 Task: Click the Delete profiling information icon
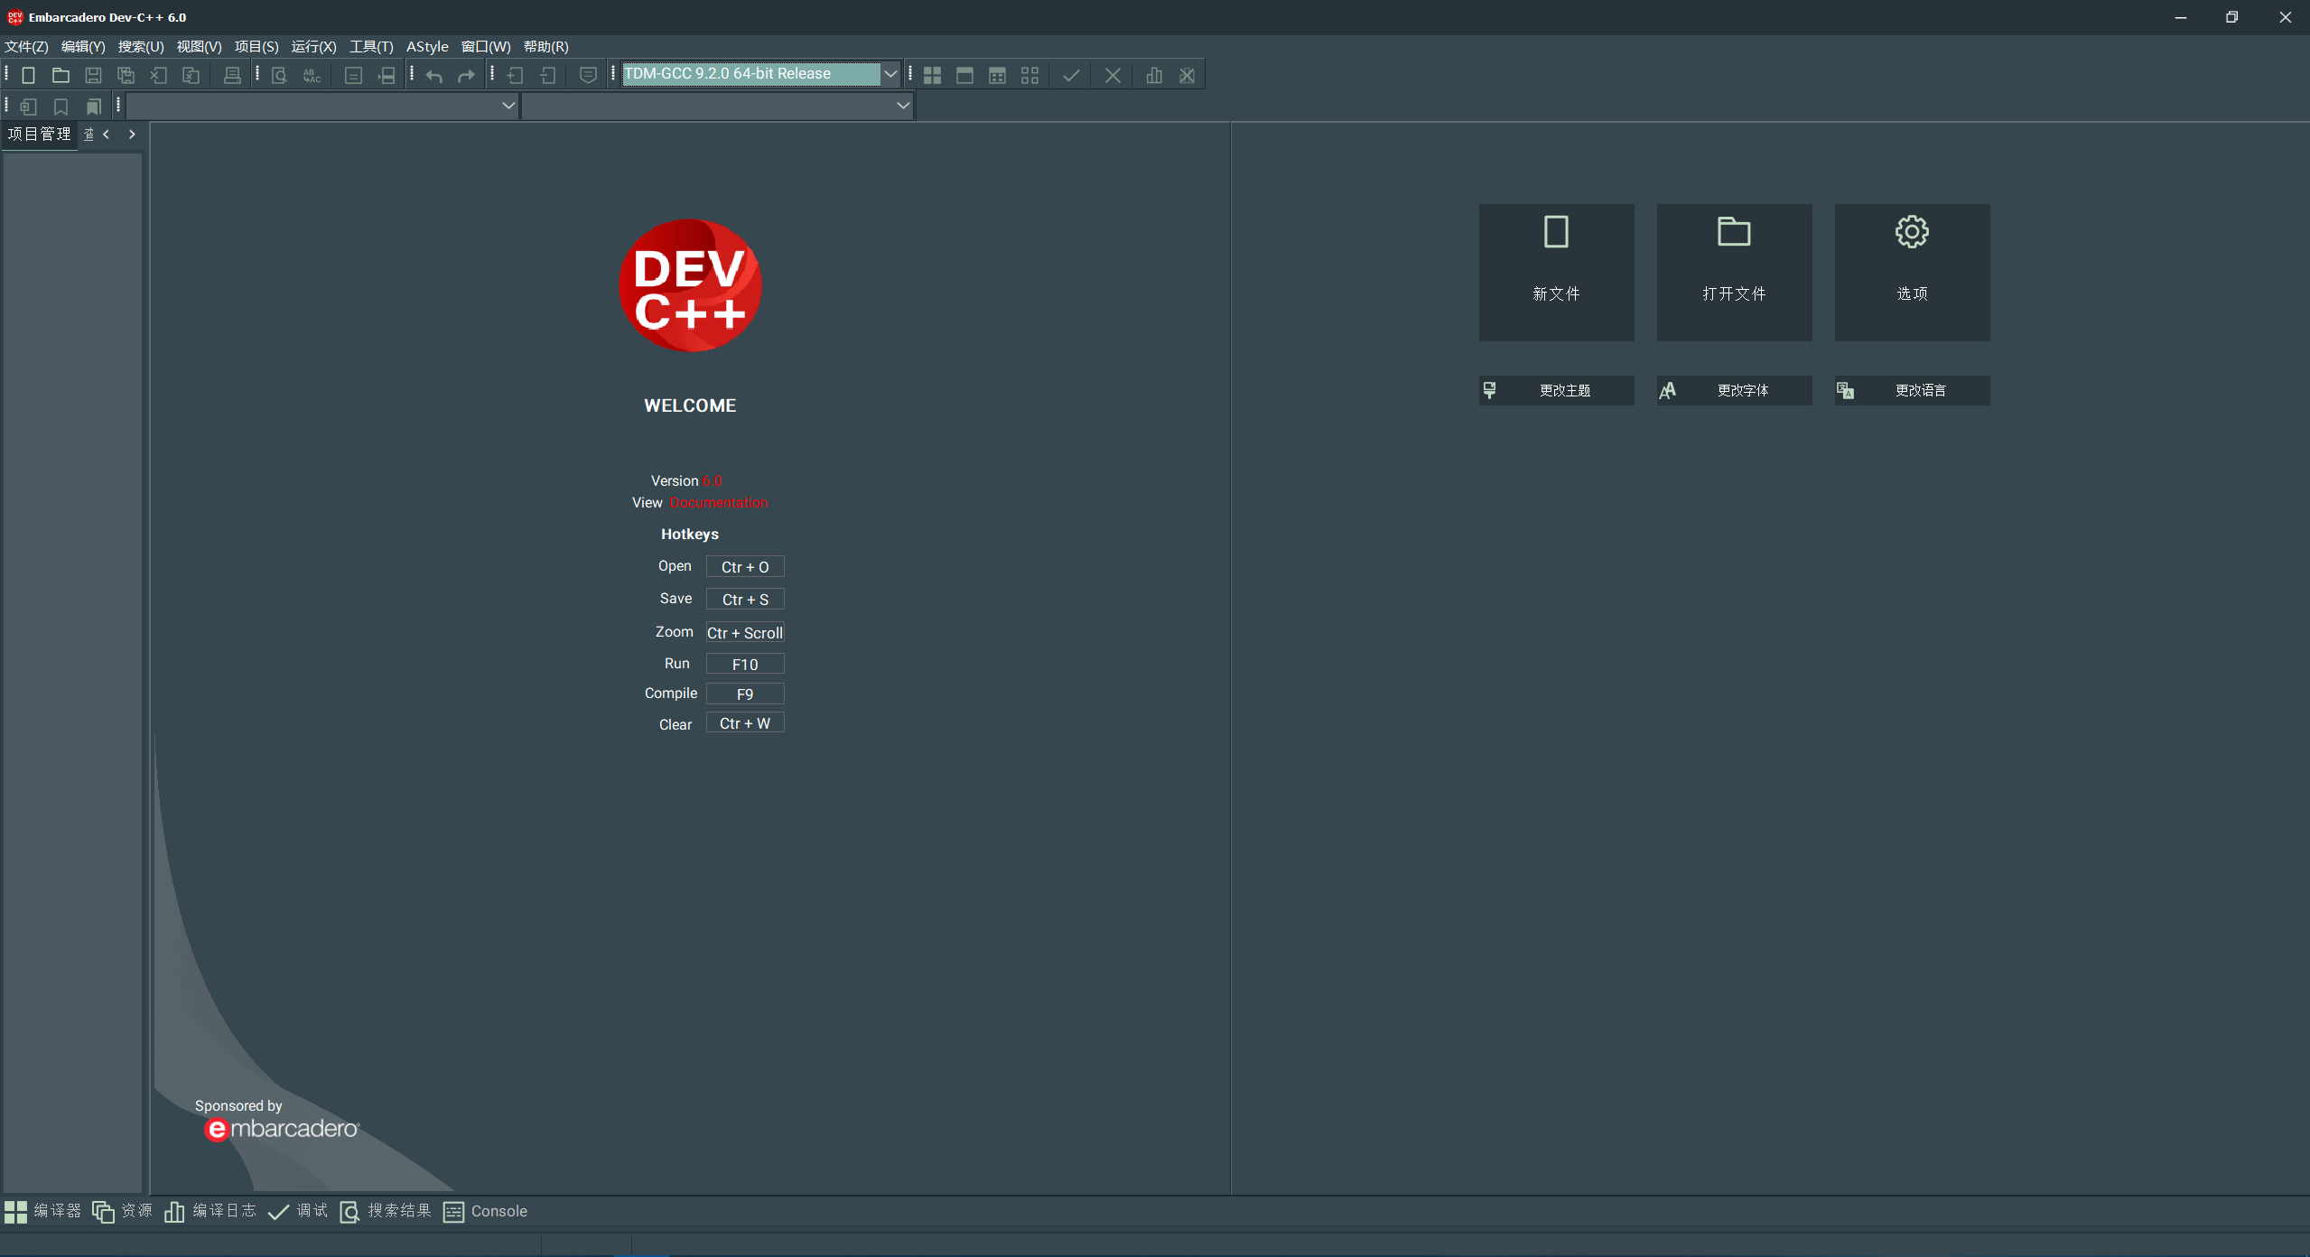1187,75
